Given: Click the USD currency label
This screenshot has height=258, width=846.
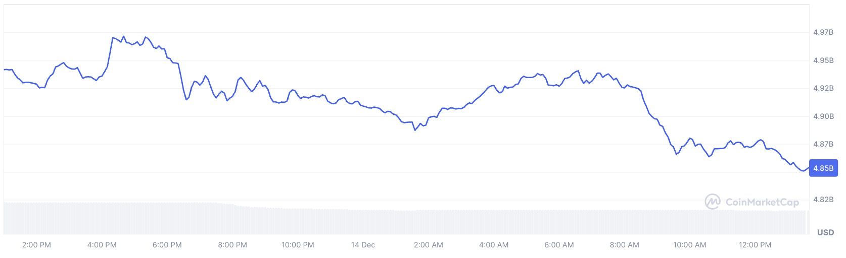Looking at the screenshot, I should click(x=825, y=232).
